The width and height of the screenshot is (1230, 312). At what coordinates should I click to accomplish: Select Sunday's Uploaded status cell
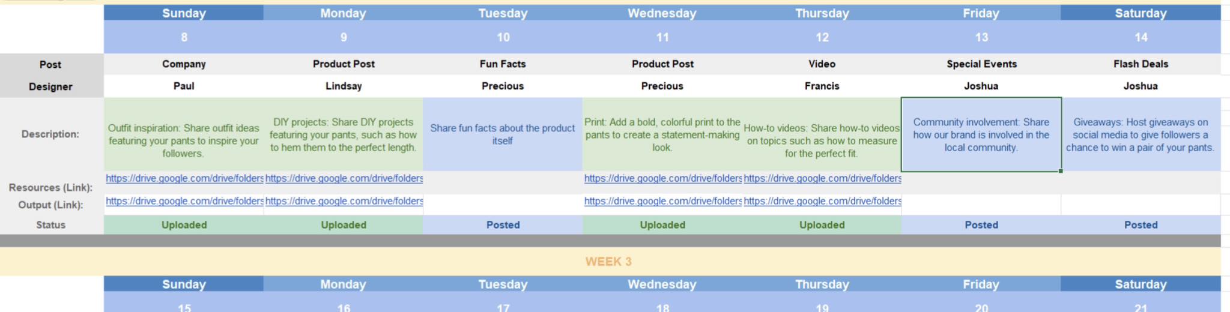coord(184,225)
